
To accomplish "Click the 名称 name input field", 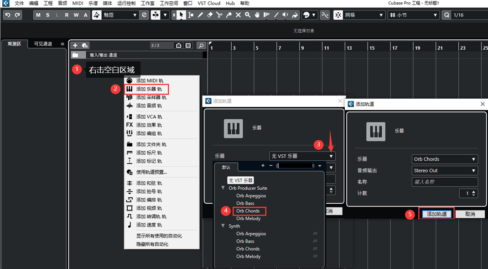I will click(x=445, y=182).
